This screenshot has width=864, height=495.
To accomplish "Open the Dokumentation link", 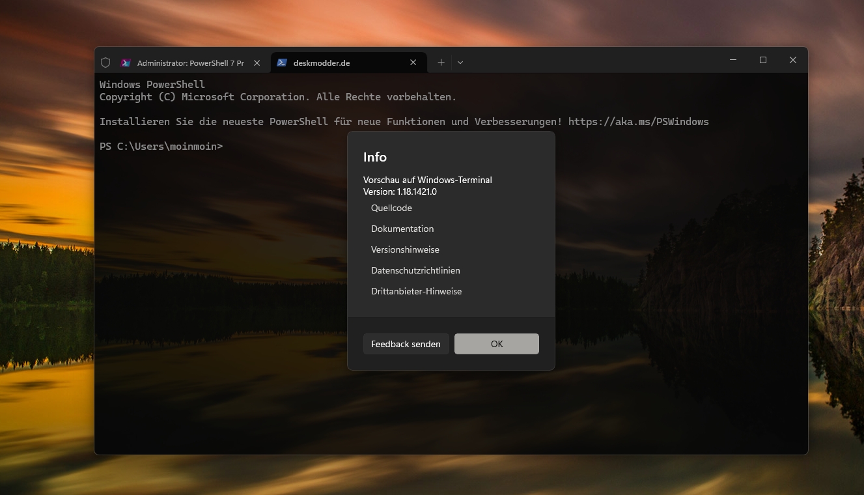I will click(402, 229).
